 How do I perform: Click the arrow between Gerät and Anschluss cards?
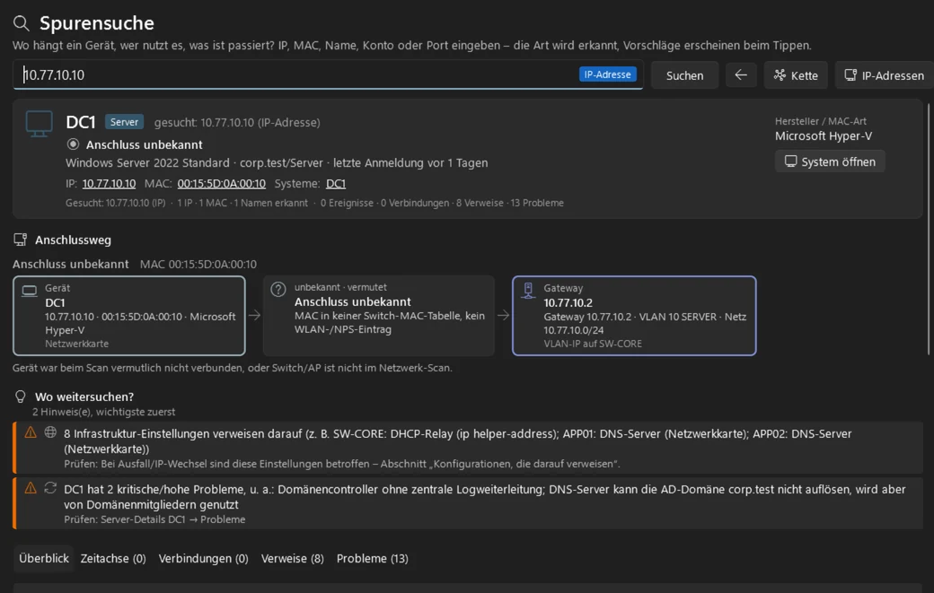pyautogui.click(x=254, y=315)
